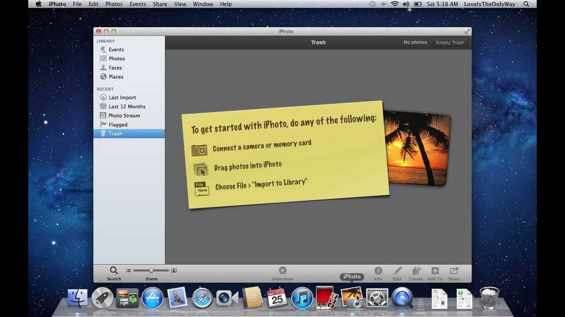Toggle full screen mode arrow icon
The height and width of the screenshot is (317, 565).
coord(467,31)
